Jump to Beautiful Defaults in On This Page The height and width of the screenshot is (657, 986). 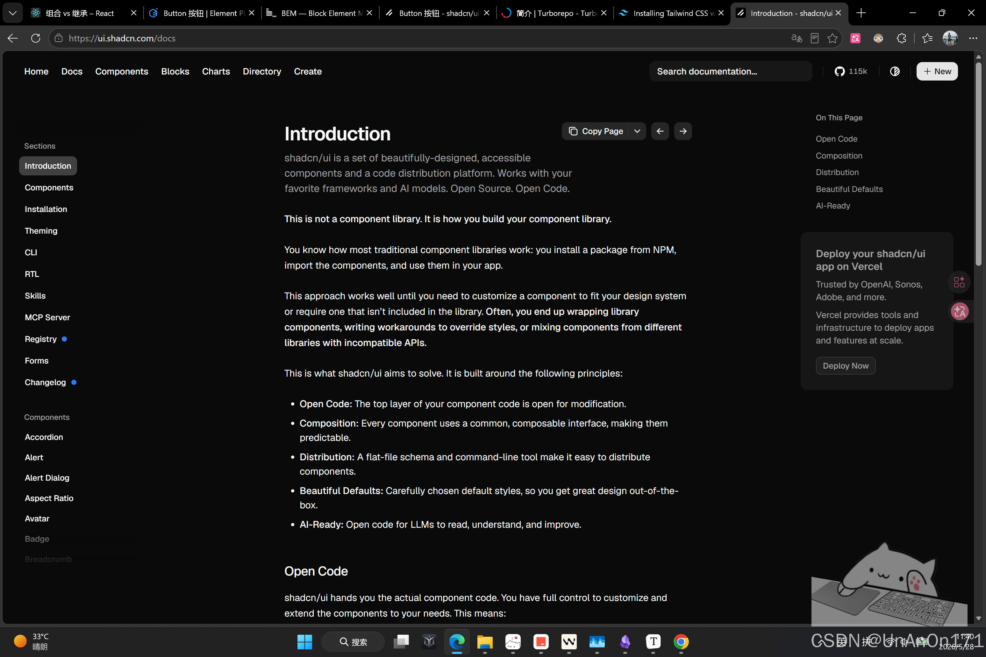tap(849, 189)
